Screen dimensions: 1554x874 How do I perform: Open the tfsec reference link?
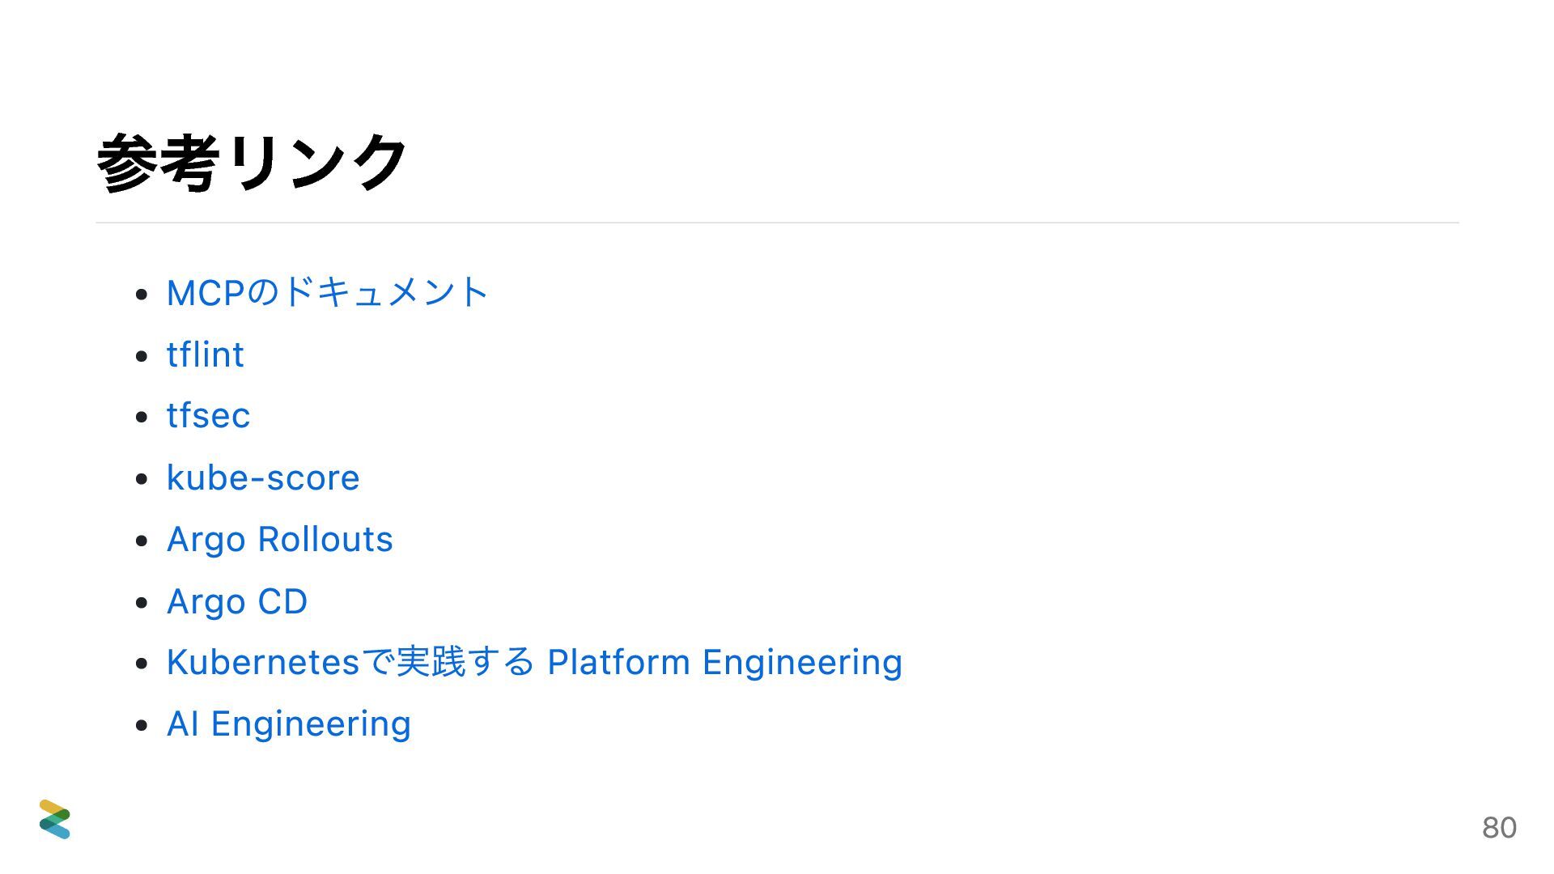208,416
